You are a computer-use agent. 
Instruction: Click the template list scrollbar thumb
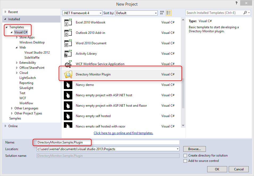click(x=183, y=93)
